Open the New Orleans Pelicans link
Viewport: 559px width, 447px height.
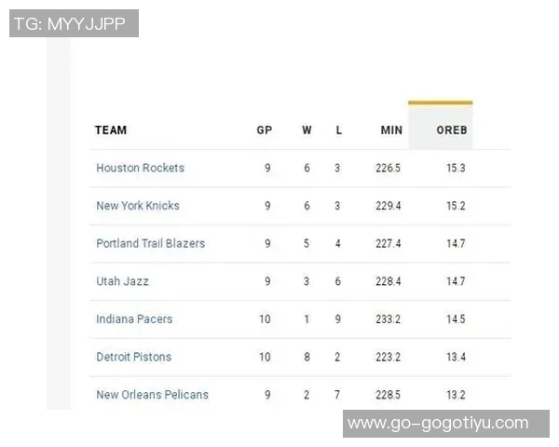pyautogui.click(x=152, y=395)
